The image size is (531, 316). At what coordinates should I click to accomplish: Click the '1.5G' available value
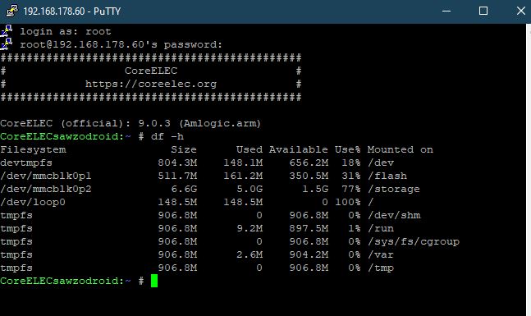click(x=315, y=189)
